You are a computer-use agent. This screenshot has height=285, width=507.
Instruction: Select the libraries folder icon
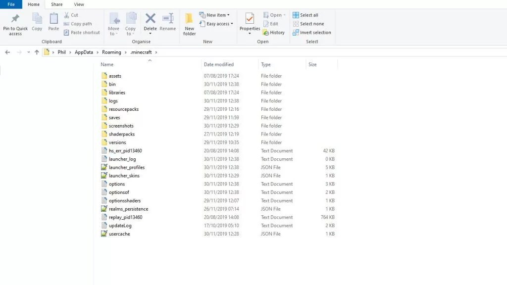104,93
